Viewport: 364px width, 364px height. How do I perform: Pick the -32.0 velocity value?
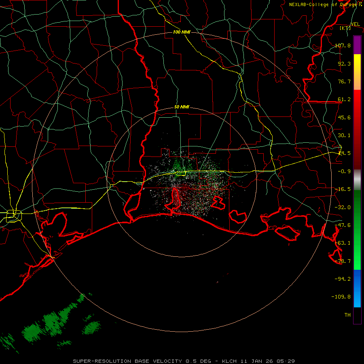[343, 207]
